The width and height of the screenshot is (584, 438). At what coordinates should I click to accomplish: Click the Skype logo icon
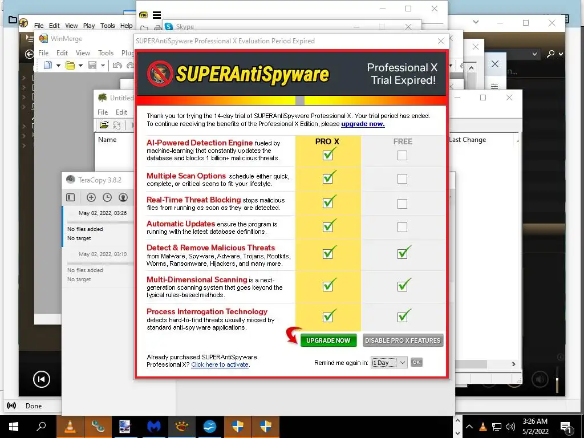point(169,26)
